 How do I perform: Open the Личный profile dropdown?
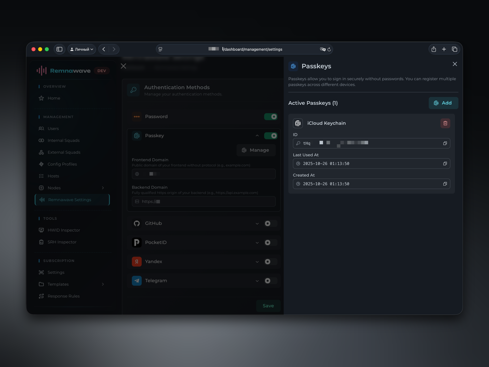point(82,49)
